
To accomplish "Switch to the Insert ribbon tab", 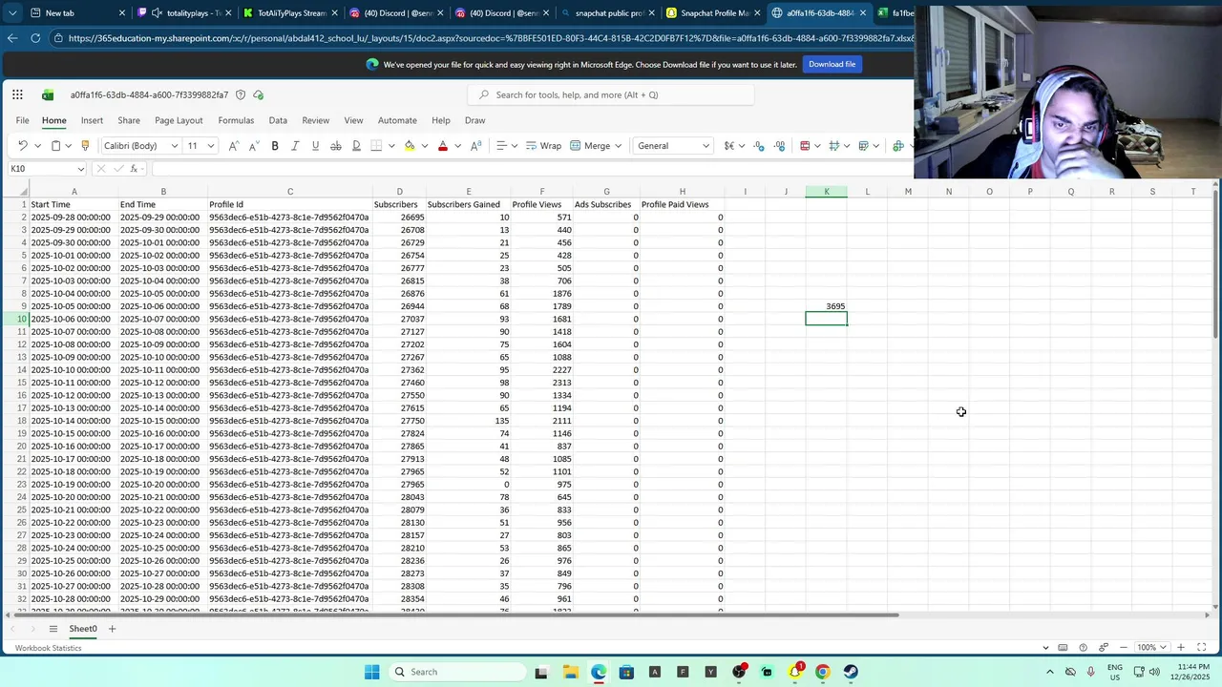I will pyautogui.click(x=92, y=120).
